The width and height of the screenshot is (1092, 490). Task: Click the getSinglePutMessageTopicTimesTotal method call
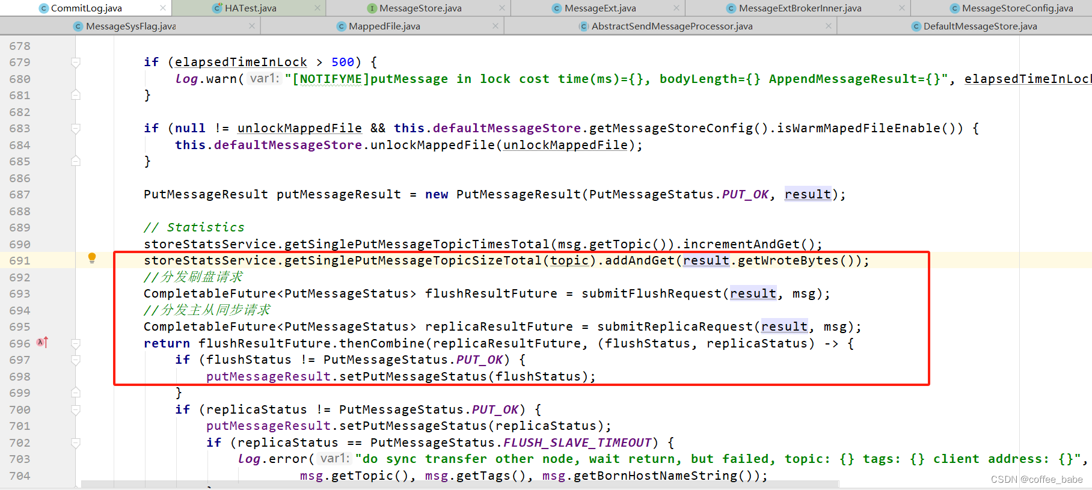click(x=417, y=244)
